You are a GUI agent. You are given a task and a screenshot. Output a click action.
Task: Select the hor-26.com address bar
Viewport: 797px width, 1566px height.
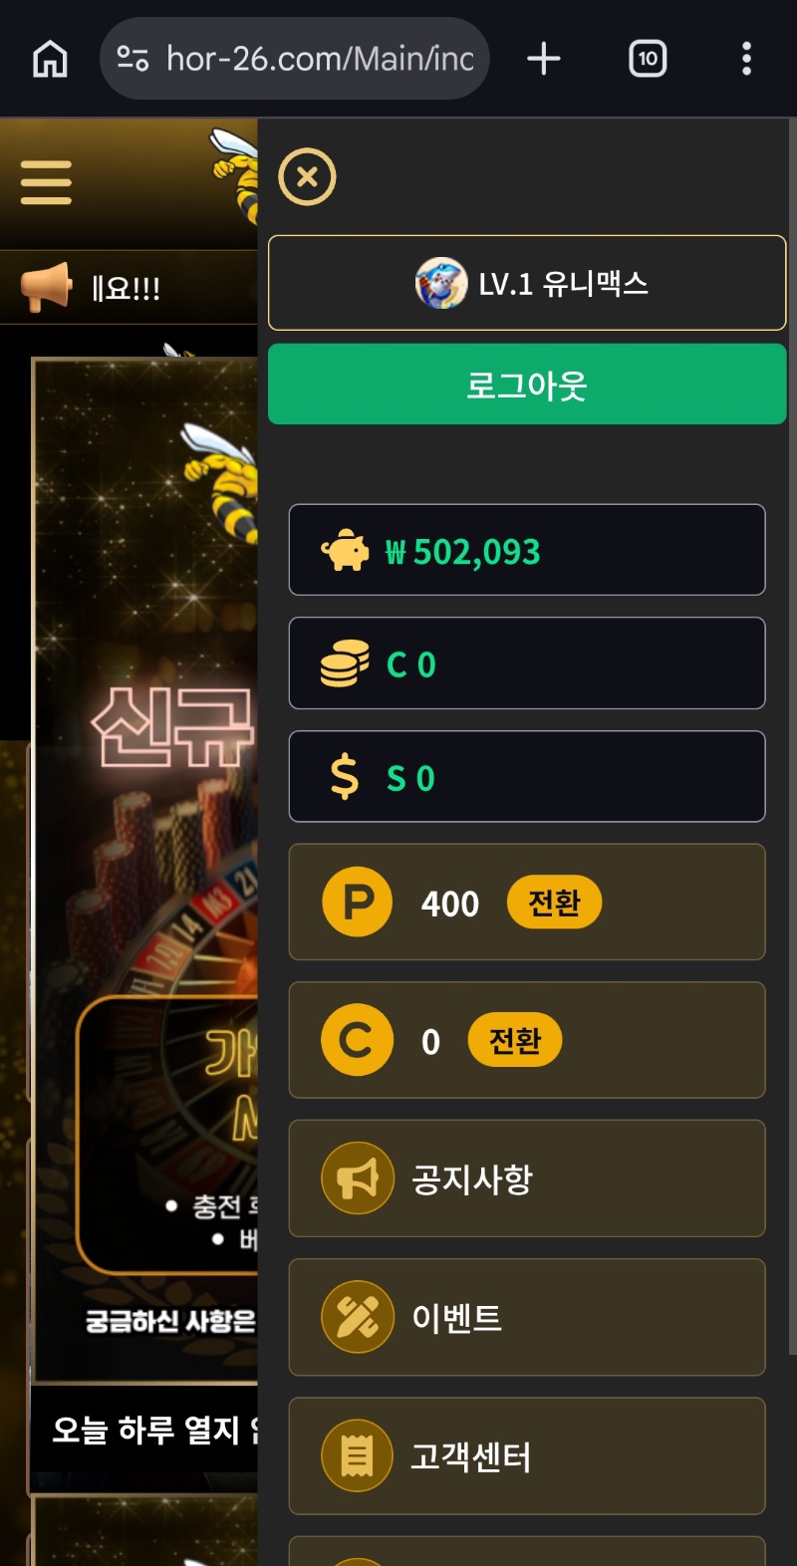295,59
